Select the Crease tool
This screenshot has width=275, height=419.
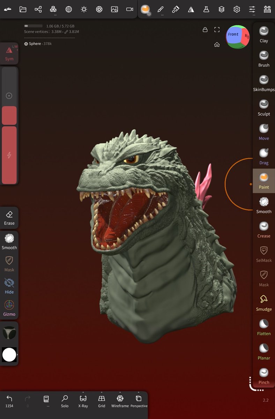[x=264, y=230]
